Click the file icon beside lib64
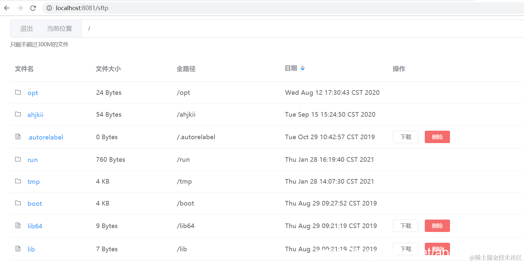The width and height of the screenshot is (524, 263). pyautogui.click(x=18, y=225)
